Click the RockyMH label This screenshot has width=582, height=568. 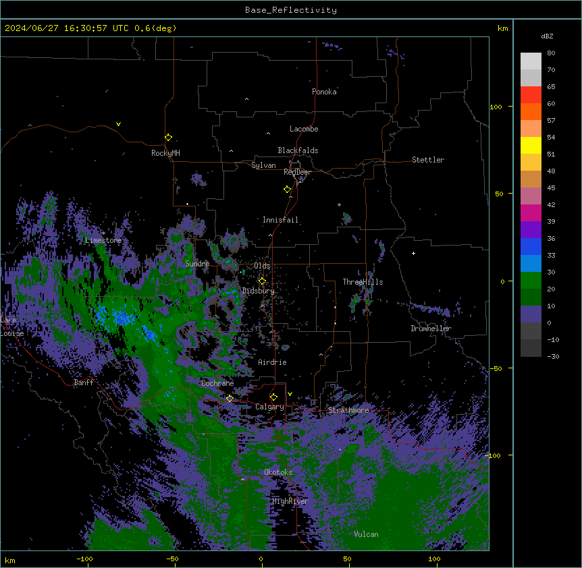165,153
